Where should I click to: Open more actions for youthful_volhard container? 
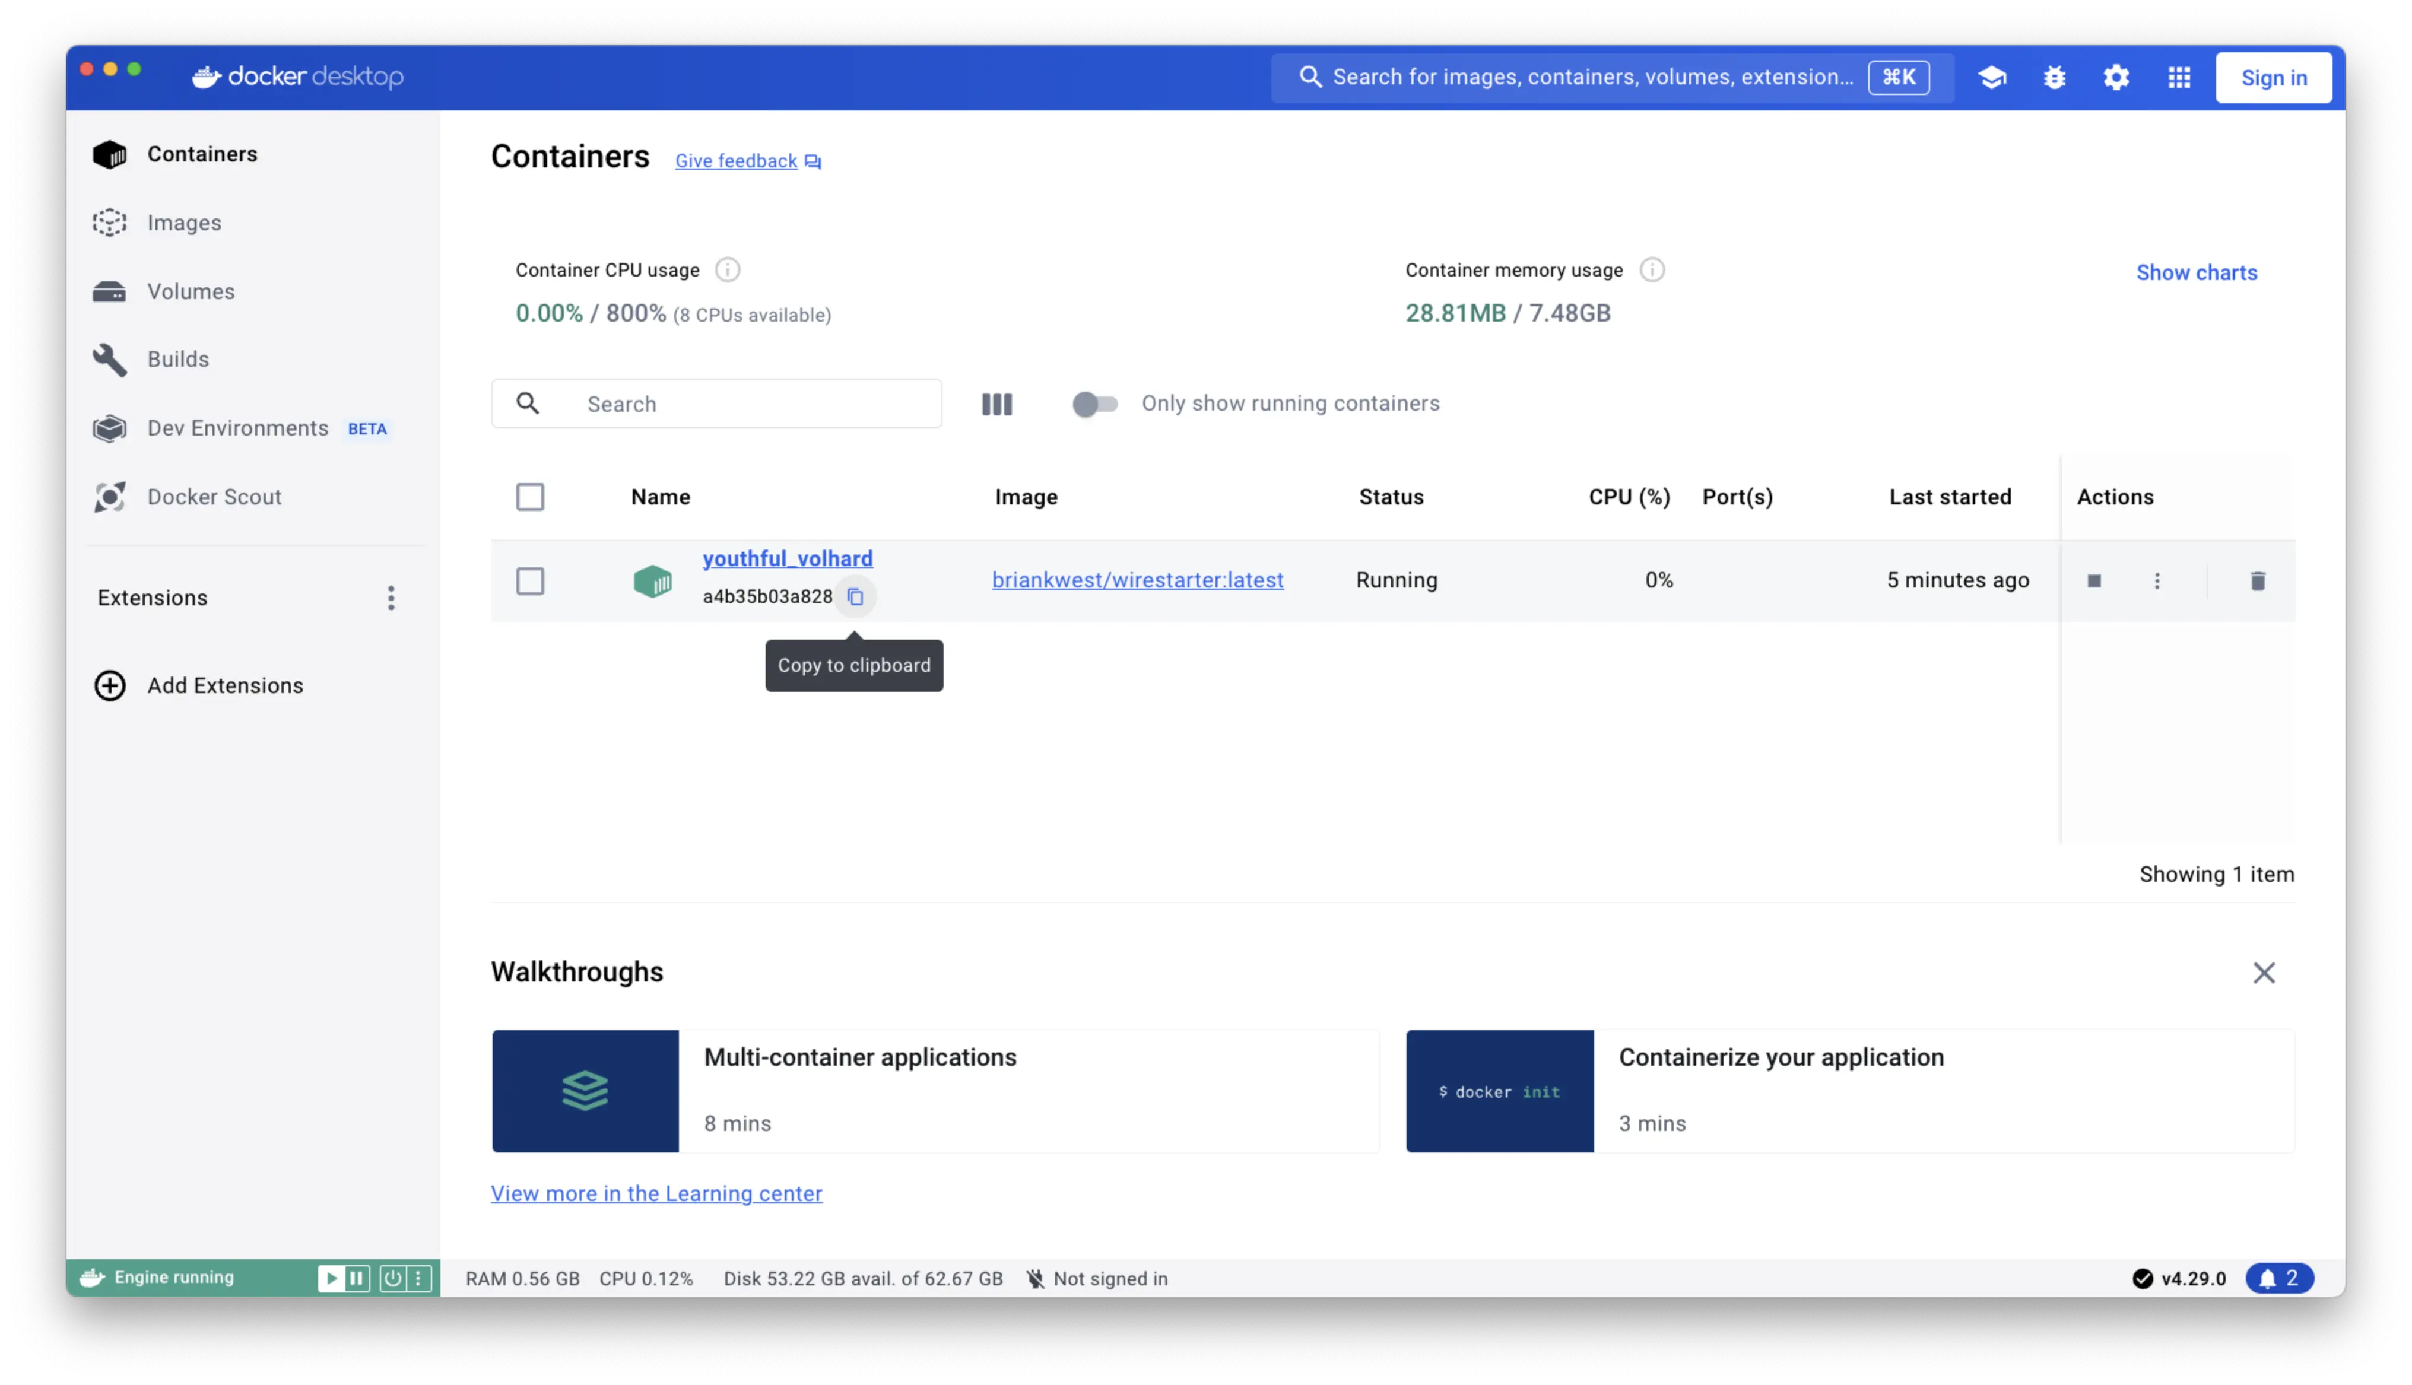[2157, 580]
